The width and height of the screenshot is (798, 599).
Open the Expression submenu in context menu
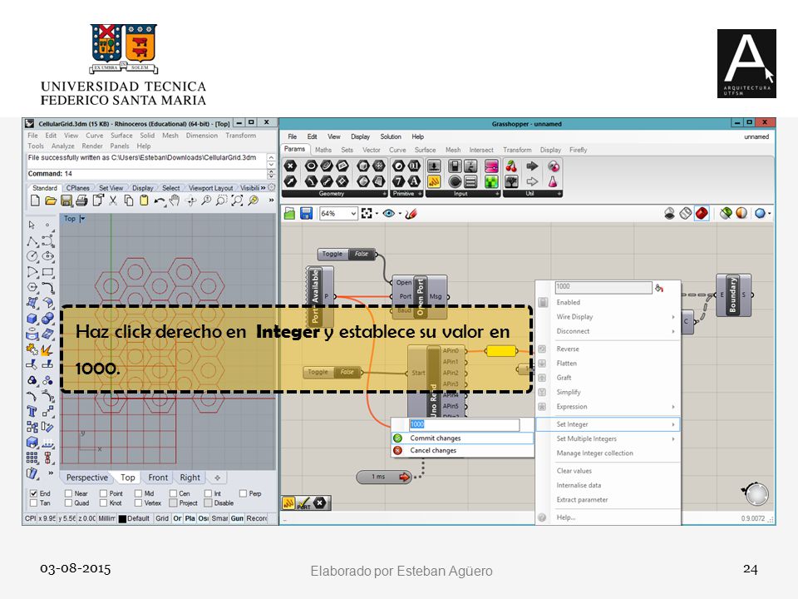point(608,407)
